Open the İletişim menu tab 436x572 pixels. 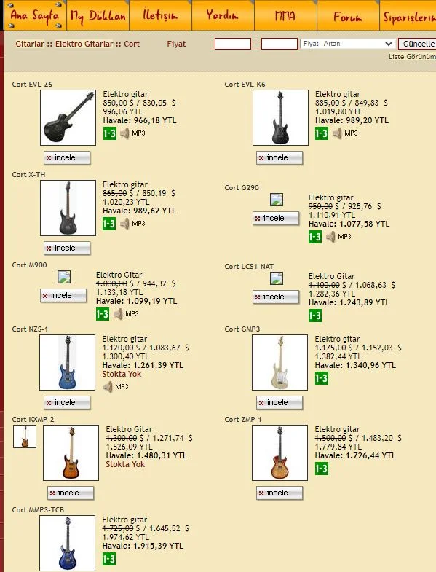(x=160, y=15)
